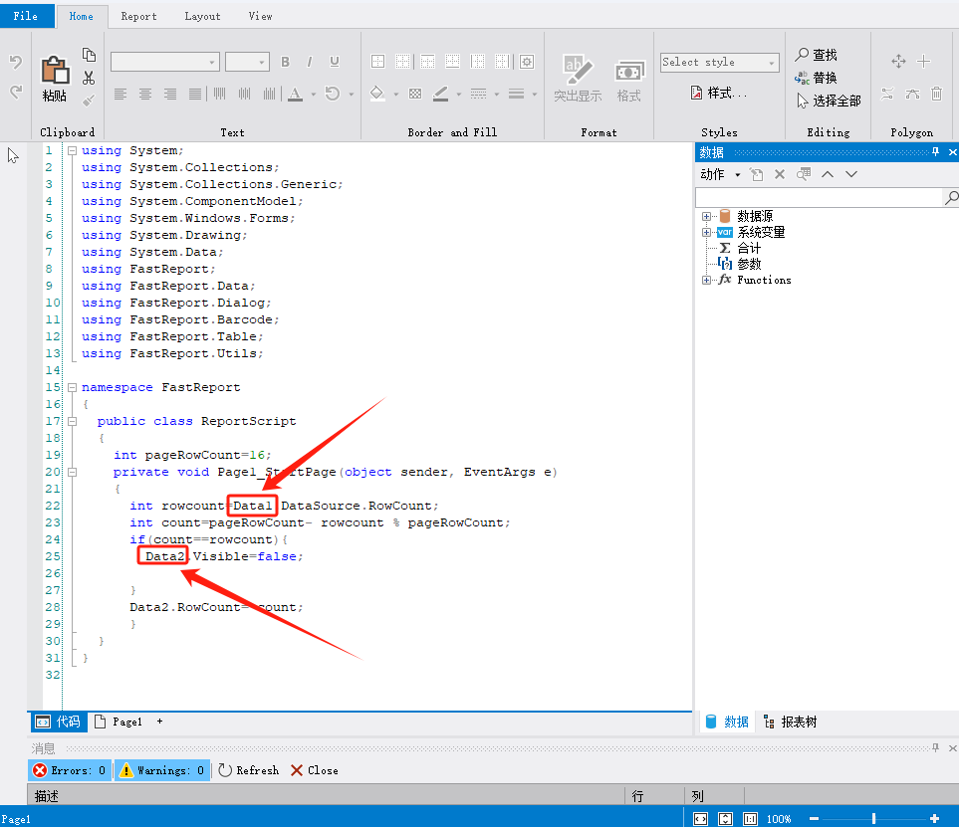Viewport: 959px width, 827px height.
Task: Click the polygon move icon
Action: [x=898, y=61]
